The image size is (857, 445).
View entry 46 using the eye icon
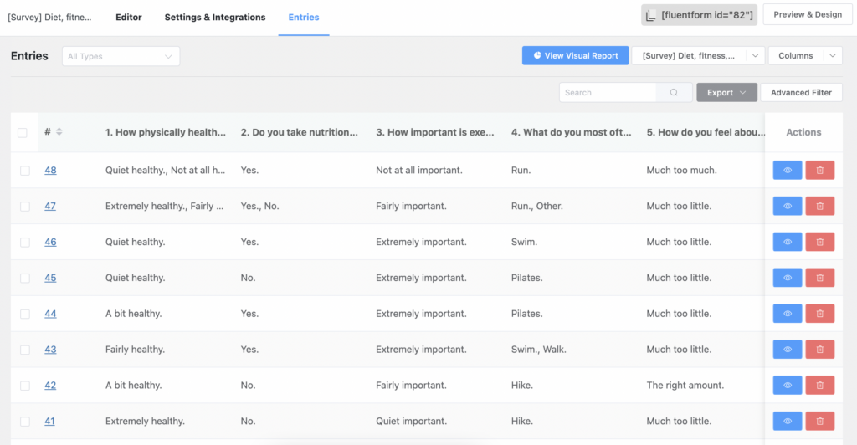(x=787, y=243)
